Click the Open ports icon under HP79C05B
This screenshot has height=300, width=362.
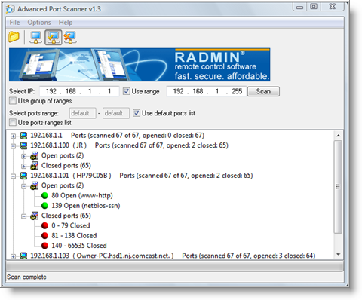(35, 185)
